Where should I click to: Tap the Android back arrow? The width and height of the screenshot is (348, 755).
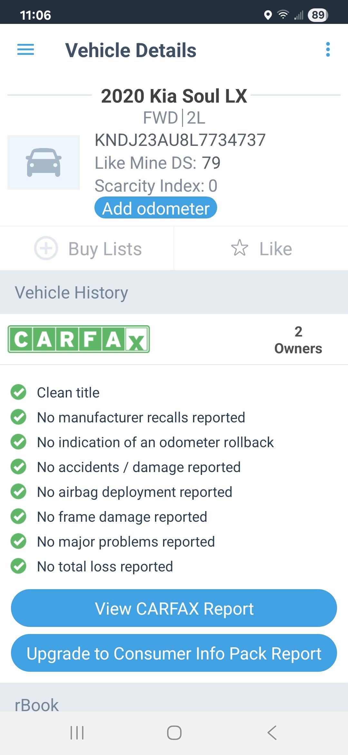click(272, 733)
